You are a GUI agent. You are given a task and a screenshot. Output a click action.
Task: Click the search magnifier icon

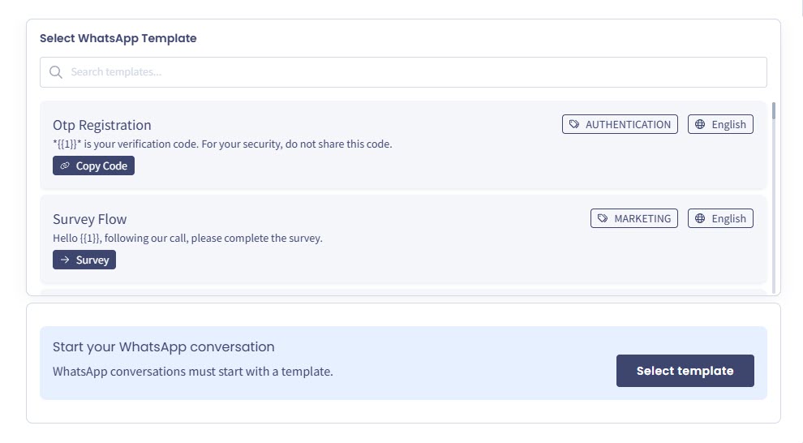coord(56,72)
